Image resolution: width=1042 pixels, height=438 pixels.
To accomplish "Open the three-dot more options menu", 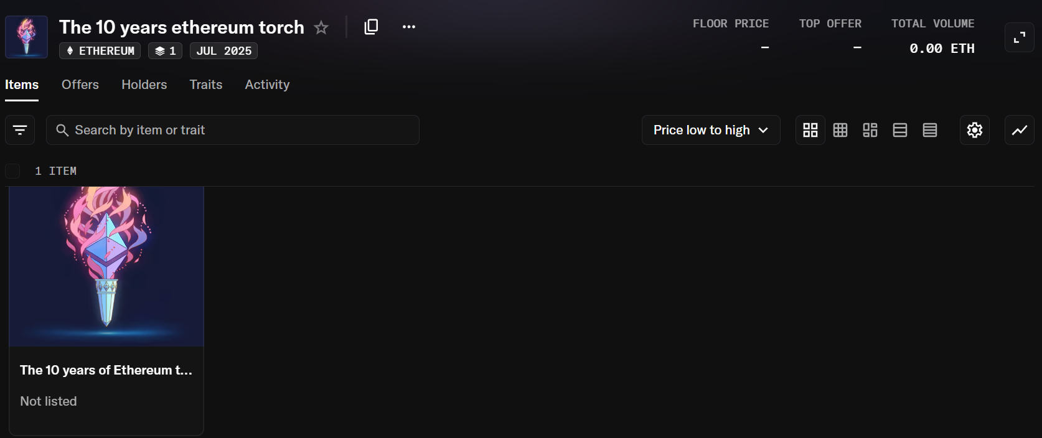I will pyautogui.click(x=409, y=27).
